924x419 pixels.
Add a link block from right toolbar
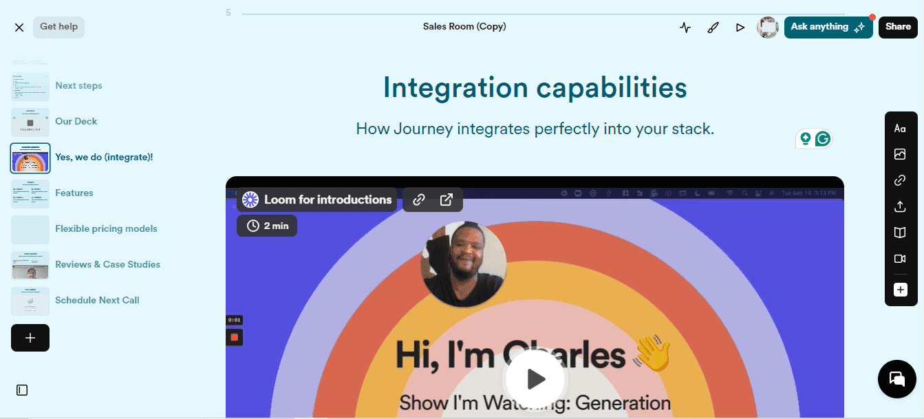[899, 180]
